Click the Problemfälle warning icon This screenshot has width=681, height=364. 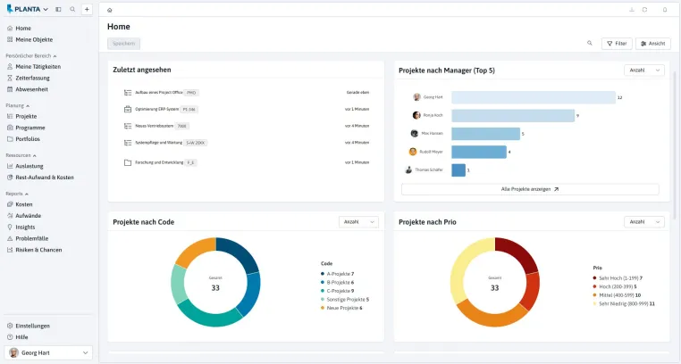10,238
